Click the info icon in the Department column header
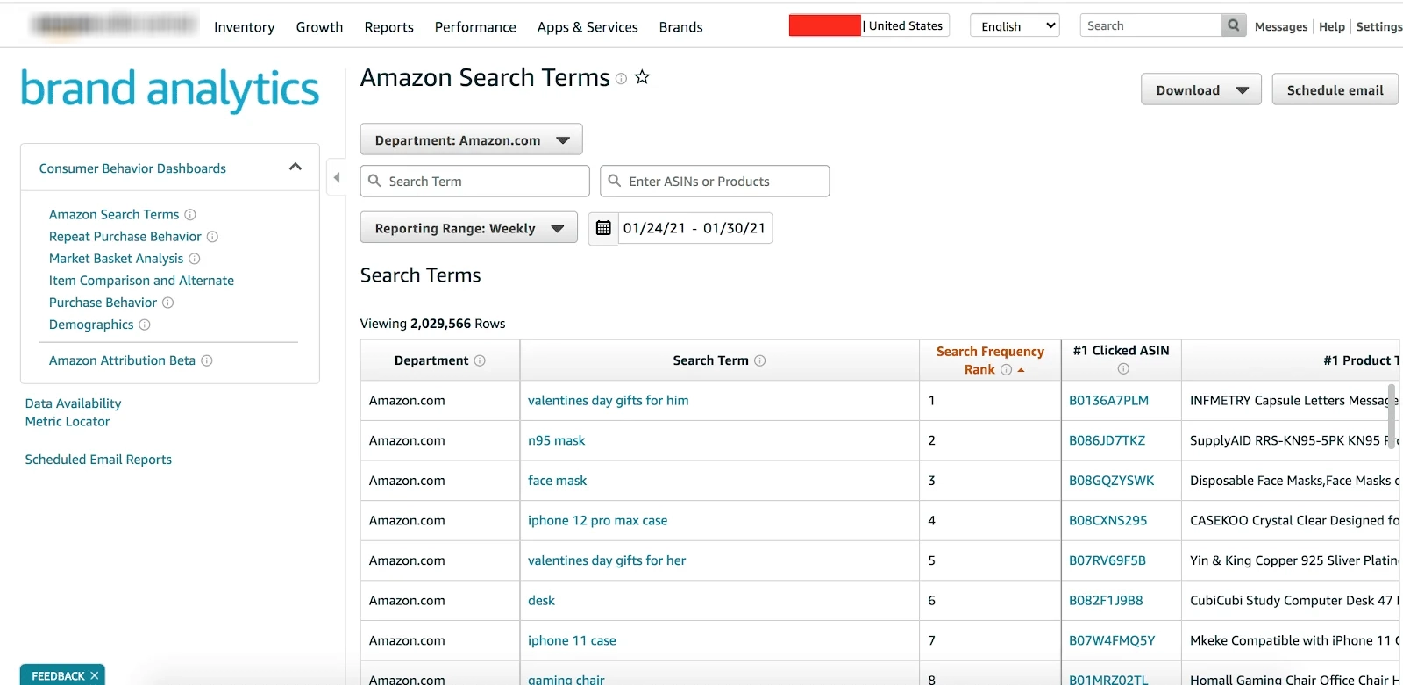The width and height of the screenshot is (1403, 685). [480, 360]
